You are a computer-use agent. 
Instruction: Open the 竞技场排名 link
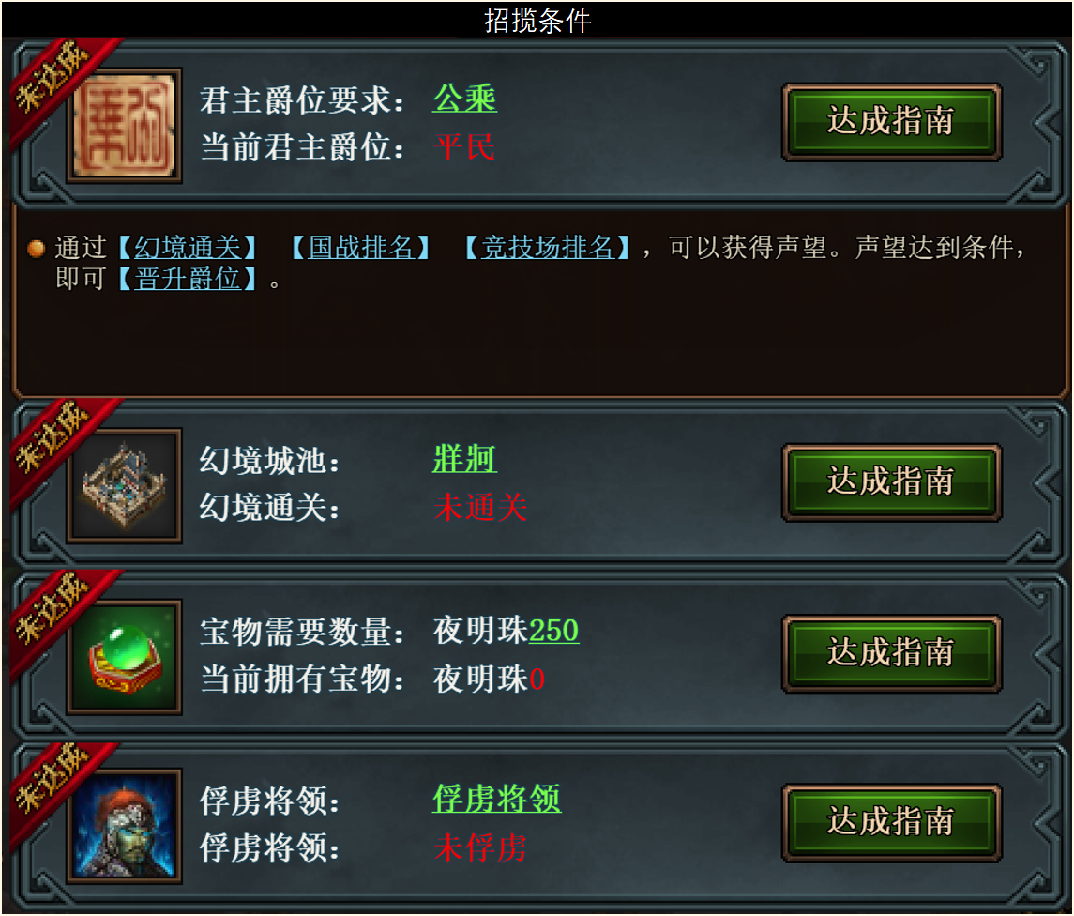coord(547,248)
